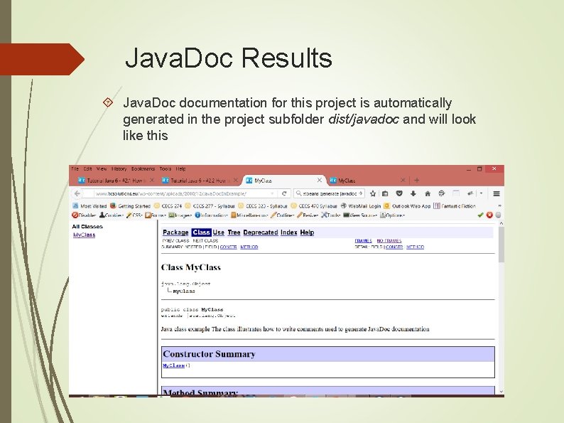Click the green checkmark status icon

pyautogui.click(x=480, y=215)
